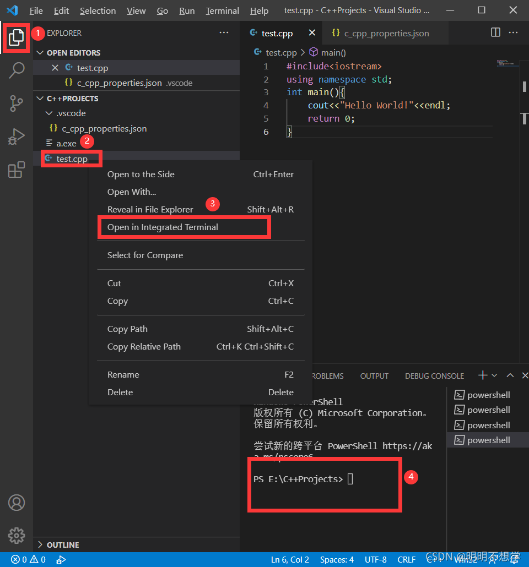This screenshot has height=567, width=529.
Task: Choose Copy from the context menu
Action: (x=201, y=301)
